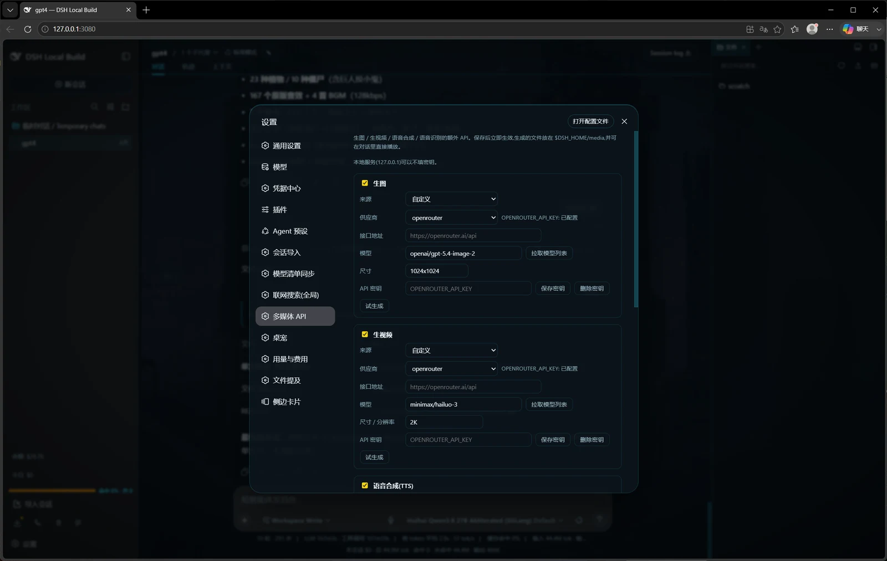The width and height of the screenshot is (887, 561).
Task: Close the gpt4 — DSH Local Build tab
Action: point(128,10)
